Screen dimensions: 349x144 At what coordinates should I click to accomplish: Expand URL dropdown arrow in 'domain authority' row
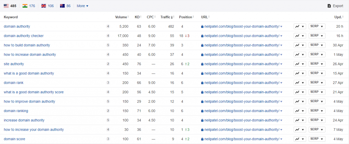(281, 27)
